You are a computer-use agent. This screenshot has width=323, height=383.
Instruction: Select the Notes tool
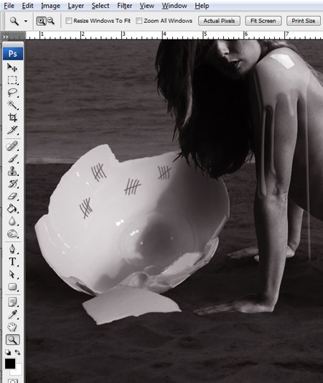point(12,302)
